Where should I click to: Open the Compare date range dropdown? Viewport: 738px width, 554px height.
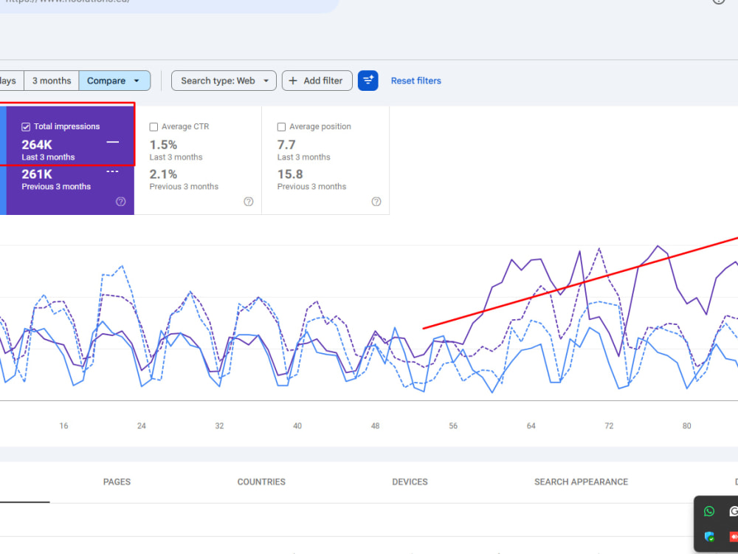pyautogui.click(x=114, y=81)
